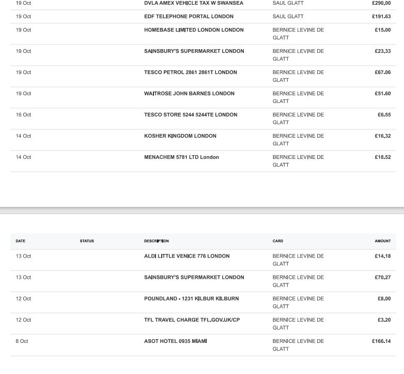Image resolution: width=404 pixels, height=374 pixels.
Task: Select the DVLA AMEX VEHICLE TAX W SWANSEA description
Action: tap(194, 3)
